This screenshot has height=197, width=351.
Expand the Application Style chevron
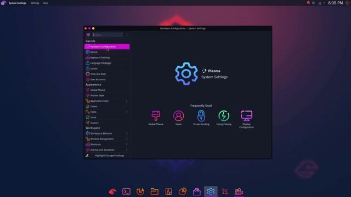[x=127, y=101]
